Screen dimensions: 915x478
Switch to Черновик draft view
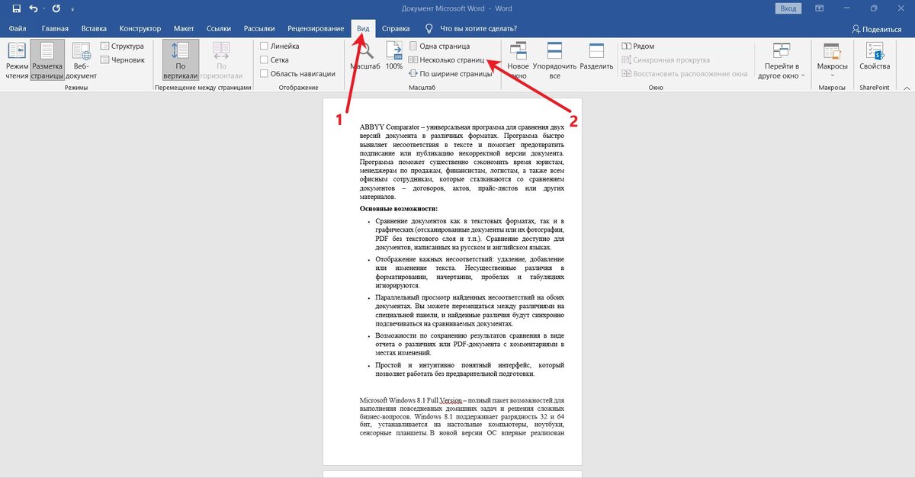tap(121, 59)
